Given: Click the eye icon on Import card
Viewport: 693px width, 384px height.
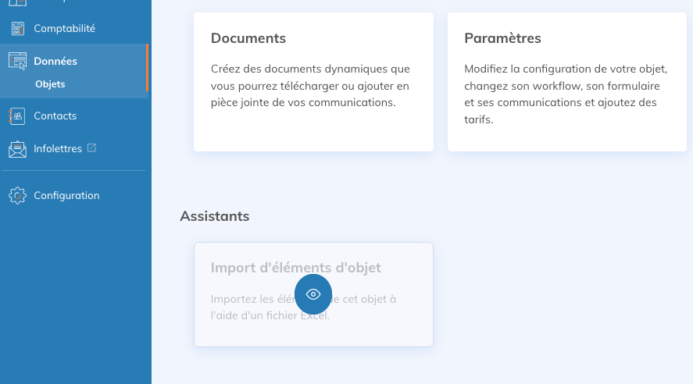Looking at the screenshot, I should tap(313, 294).
